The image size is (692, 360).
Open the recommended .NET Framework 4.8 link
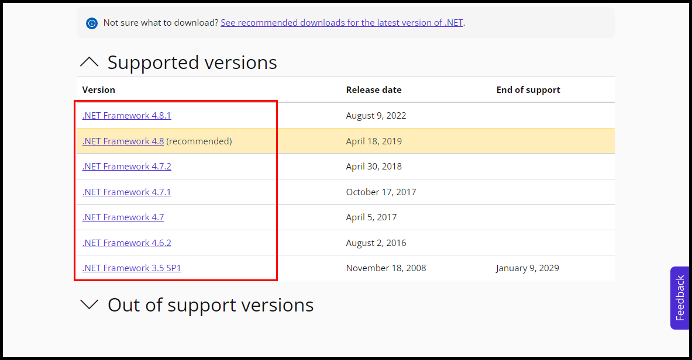122,141
